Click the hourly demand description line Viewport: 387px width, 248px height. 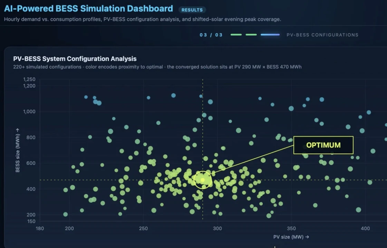[x=143, y=19]
